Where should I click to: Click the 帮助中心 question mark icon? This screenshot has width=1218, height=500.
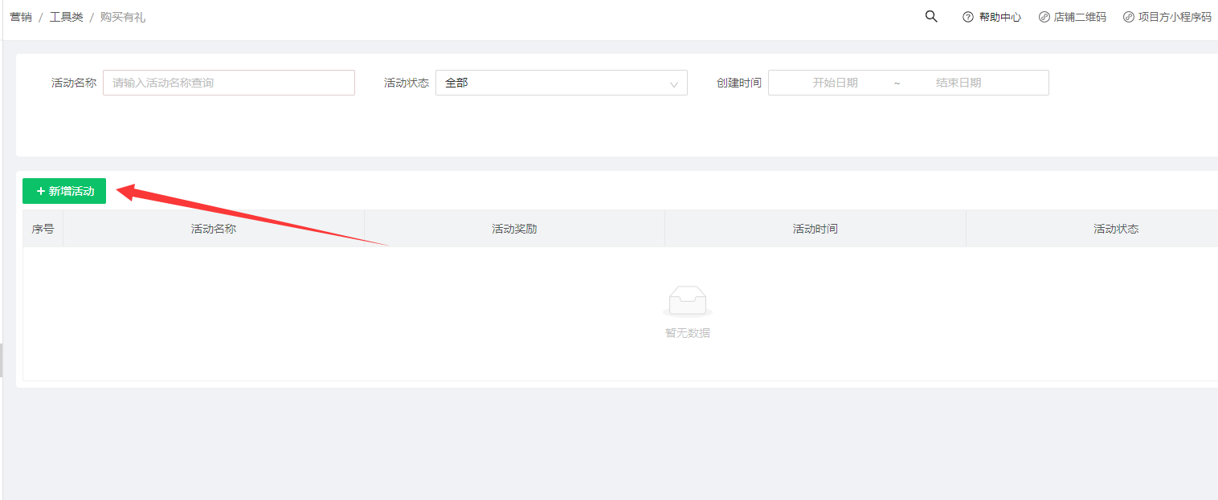pyautogui.click(x=968, y=17)
